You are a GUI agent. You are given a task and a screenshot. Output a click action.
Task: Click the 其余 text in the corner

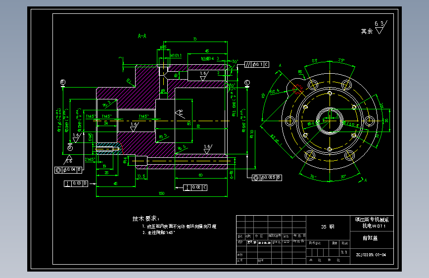pyautogui.click(x=367, y=32)
